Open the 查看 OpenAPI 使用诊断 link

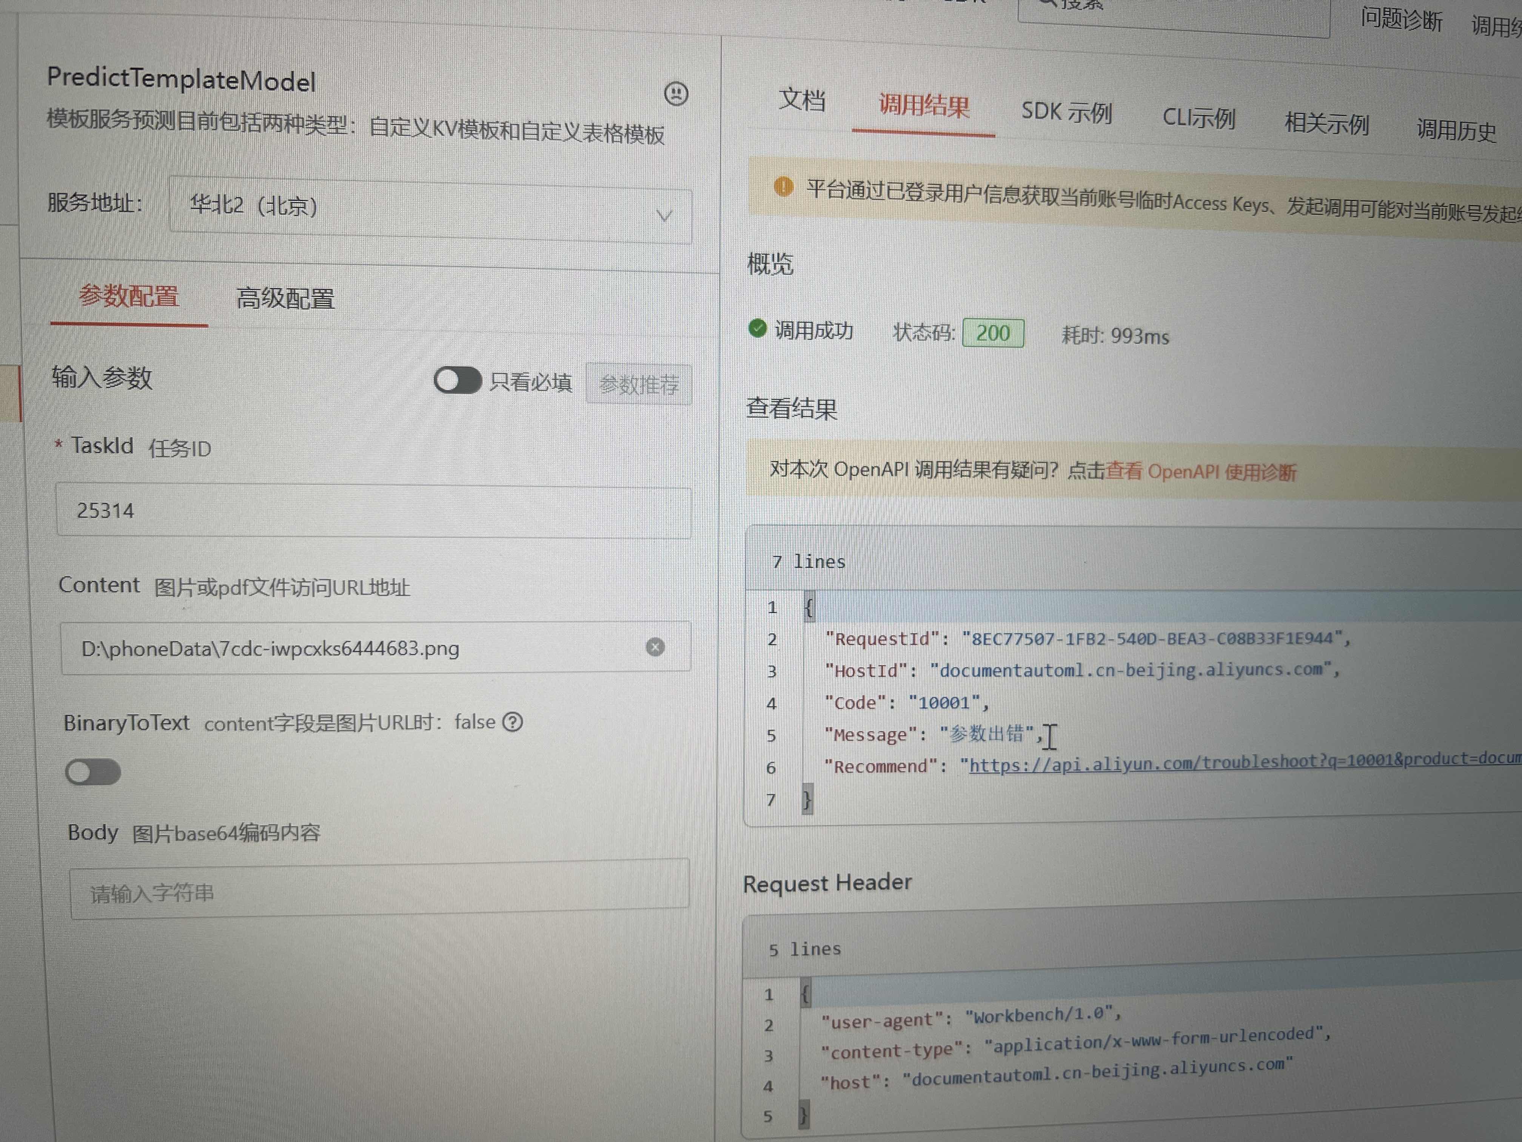[1201, 472]
